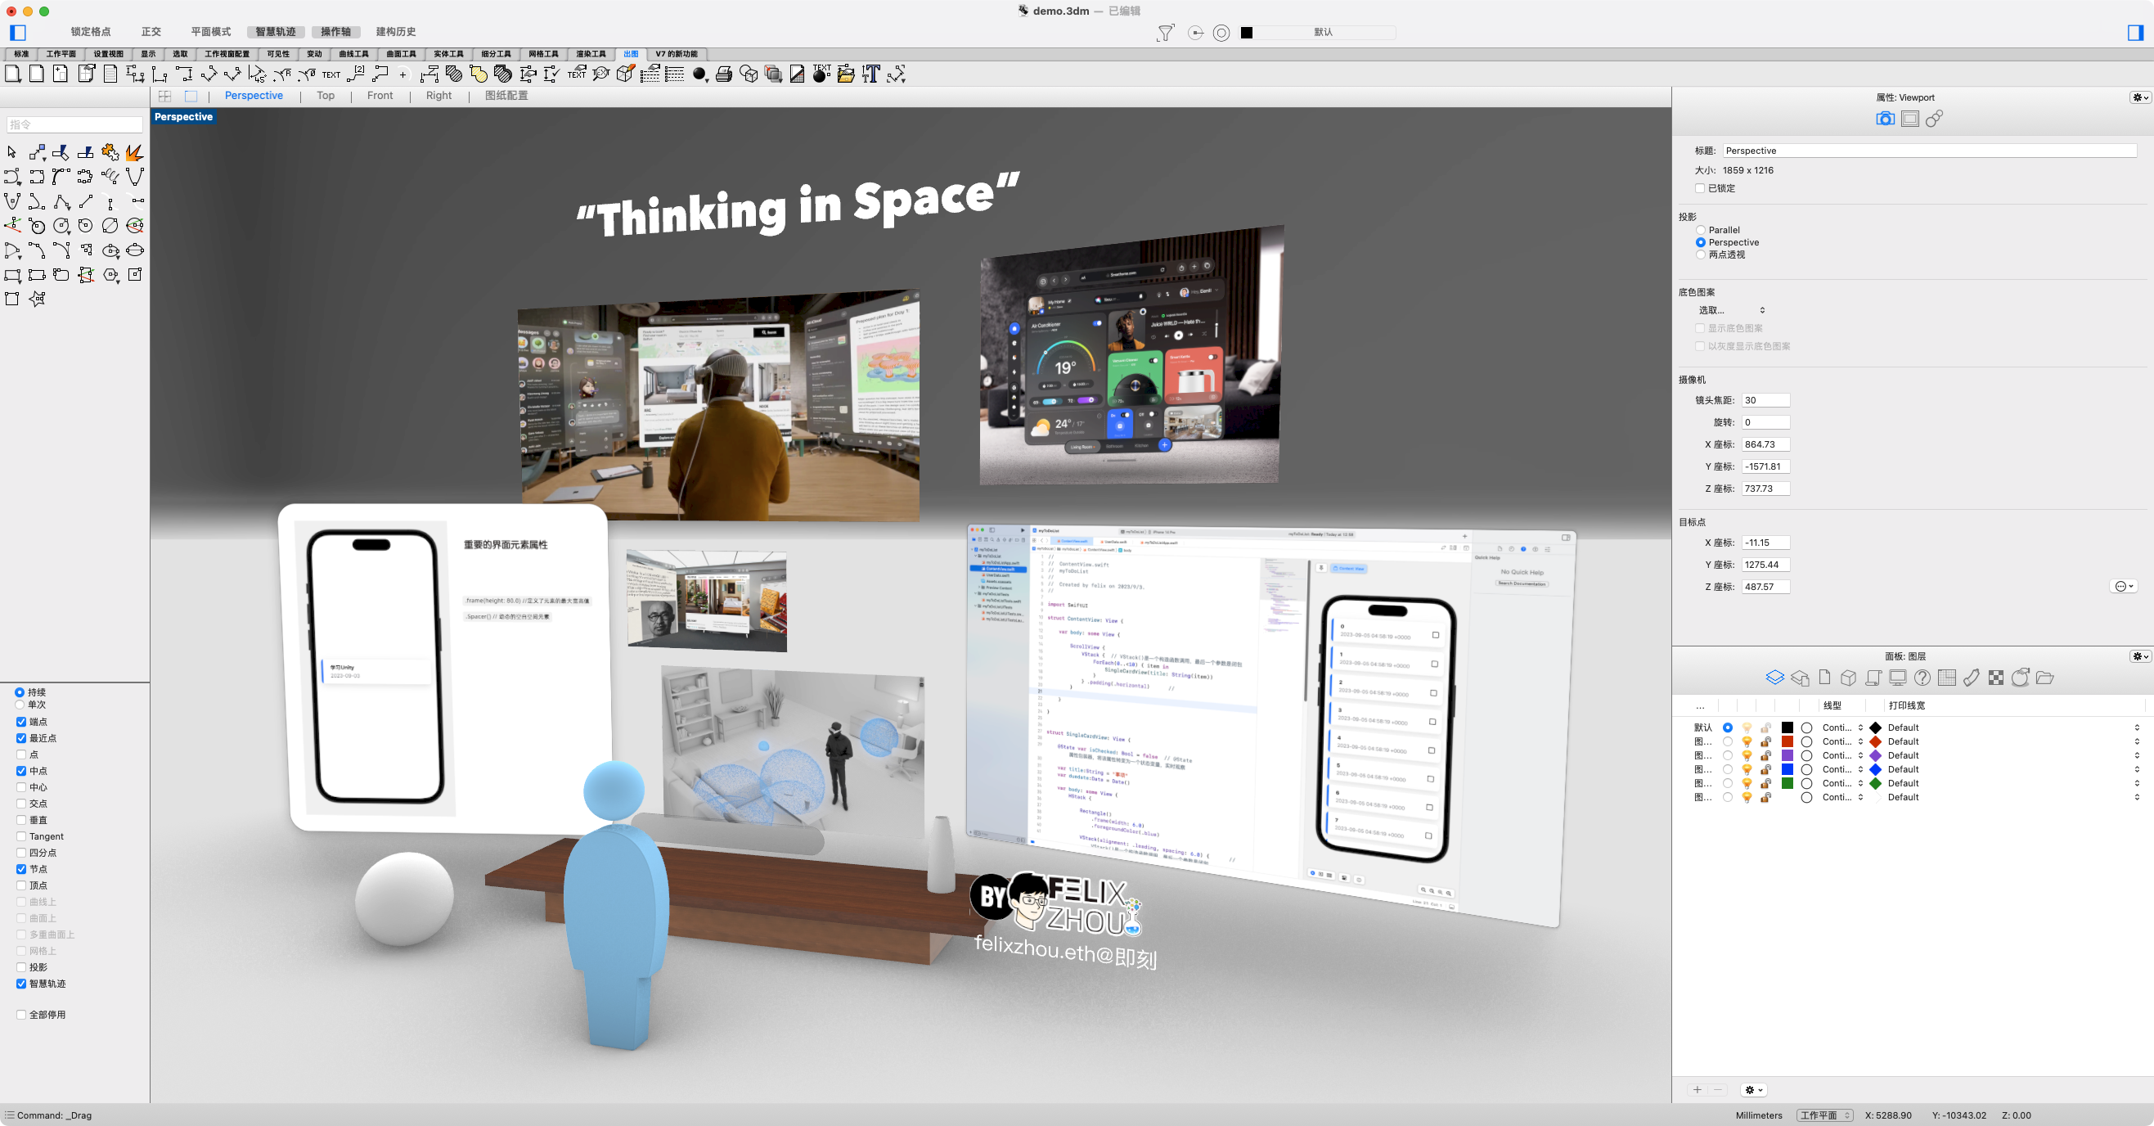Screen dimensions: 2154x1126
Task: Open the Help question-mark panel icon
Action: pyautogui.click(x=1922, y=678)
